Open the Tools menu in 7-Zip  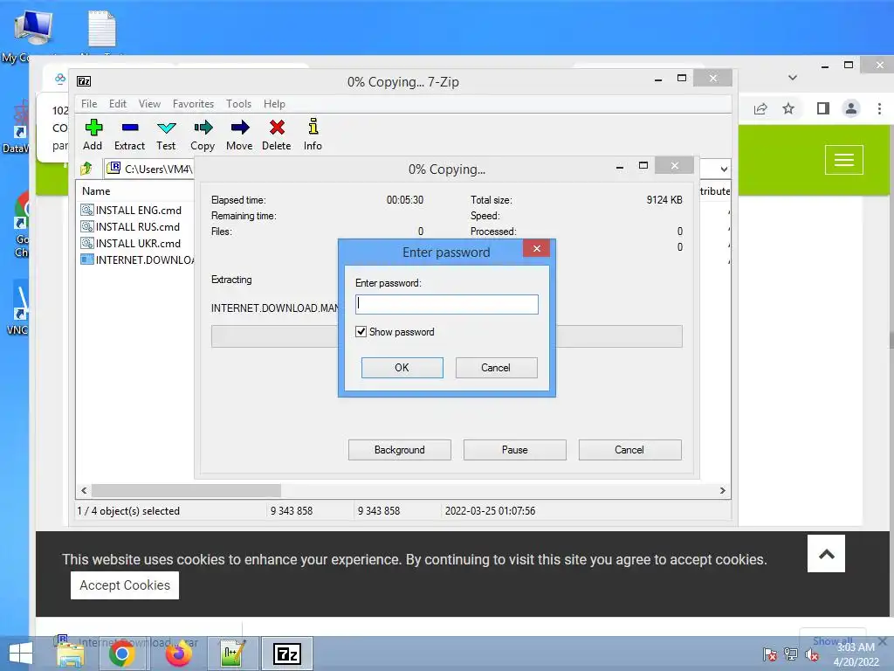click(238, 104)
